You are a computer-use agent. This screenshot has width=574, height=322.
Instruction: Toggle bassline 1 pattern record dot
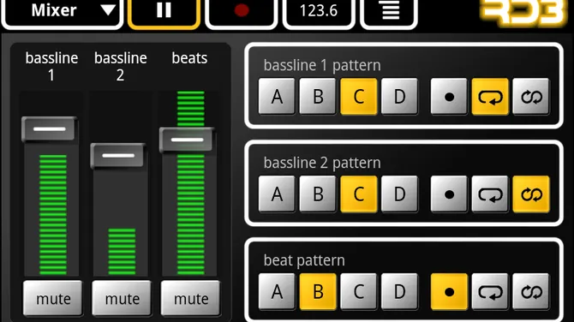click(x=449, y=97)
